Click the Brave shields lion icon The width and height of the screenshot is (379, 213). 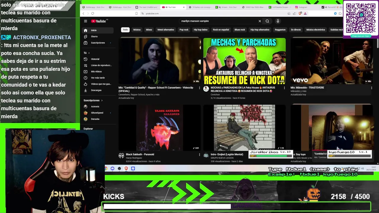pos(300,13)
